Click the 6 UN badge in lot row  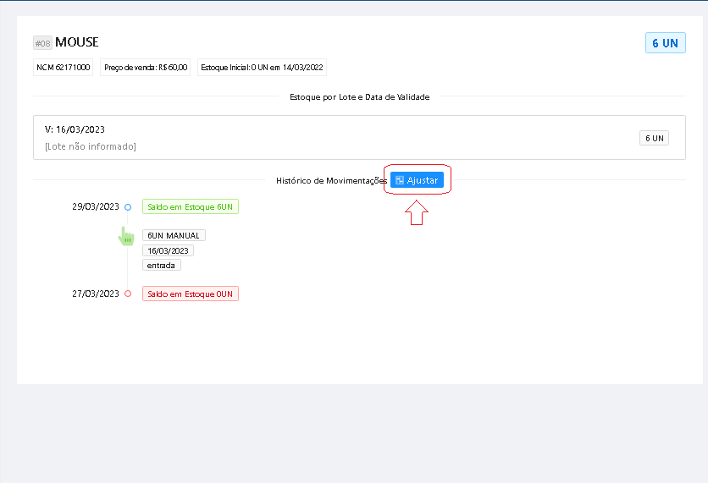click(653, 138)
